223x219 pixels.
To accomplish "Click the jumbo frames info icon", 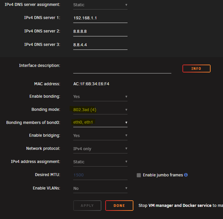I will 186,175.
